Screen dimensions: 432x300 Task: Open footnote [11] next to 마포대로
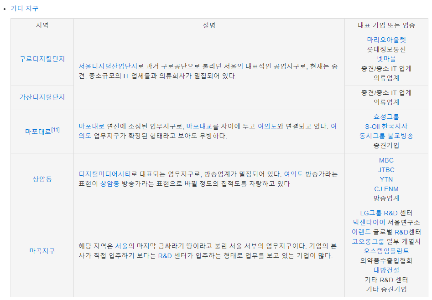(55, 130)
